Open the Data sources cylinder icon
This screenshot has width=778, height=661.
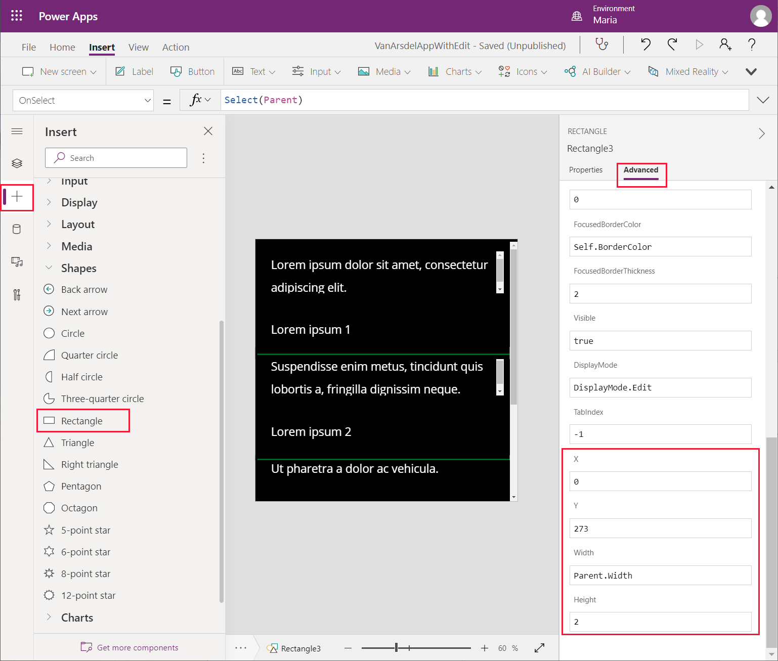point(17,229)
